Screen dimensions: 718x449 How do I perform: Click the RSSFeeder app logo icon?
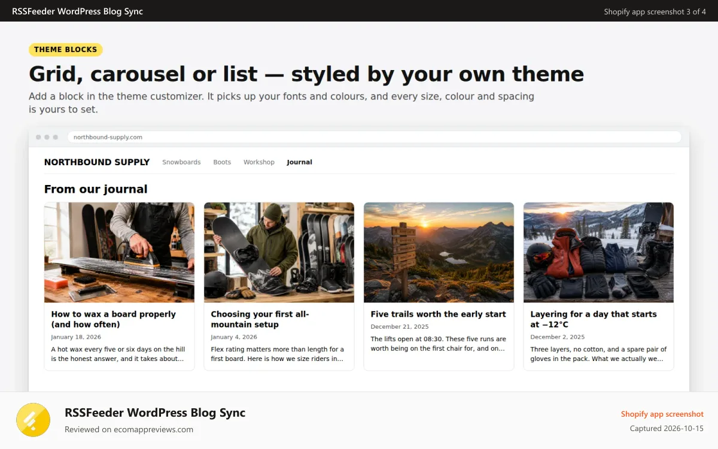(x=34, y=420)
